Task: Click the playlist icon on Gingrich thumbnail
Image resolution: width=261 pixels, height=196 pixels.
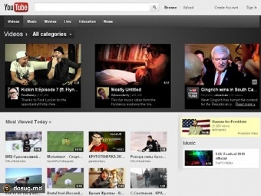Action: point(254,82)
